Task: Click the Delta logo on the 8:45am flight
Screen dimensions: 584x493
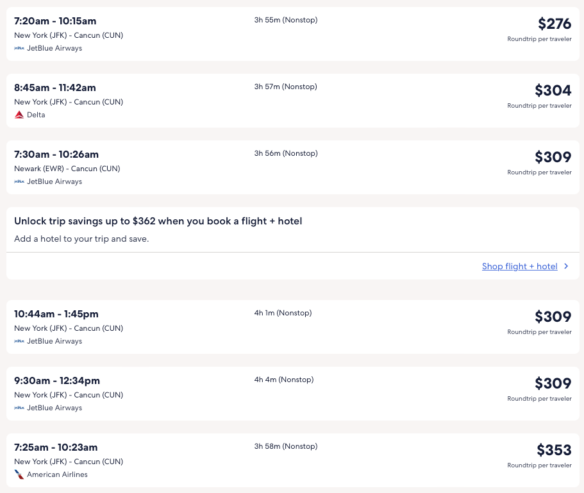Action: [x=19, y=115]
